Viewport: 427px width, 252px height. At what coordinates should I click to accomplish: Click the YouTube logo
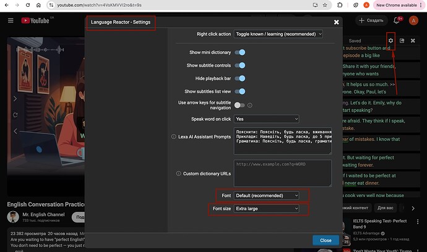pyautogui.click(x=36, y=20)
